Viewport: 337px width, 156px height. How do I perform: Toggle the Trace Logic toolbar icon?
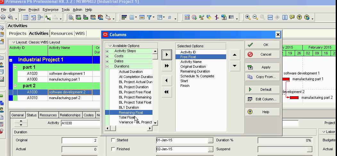pyautogui.click(x=48, y=18)
